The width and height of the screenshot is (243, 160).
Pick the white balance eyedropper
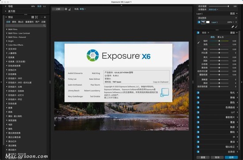(198, 42)
